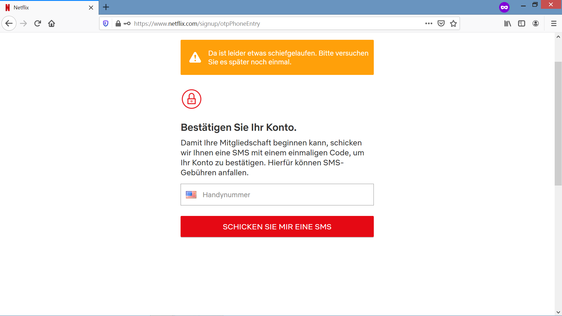Save page to Pocket

(x=441, y=23)
